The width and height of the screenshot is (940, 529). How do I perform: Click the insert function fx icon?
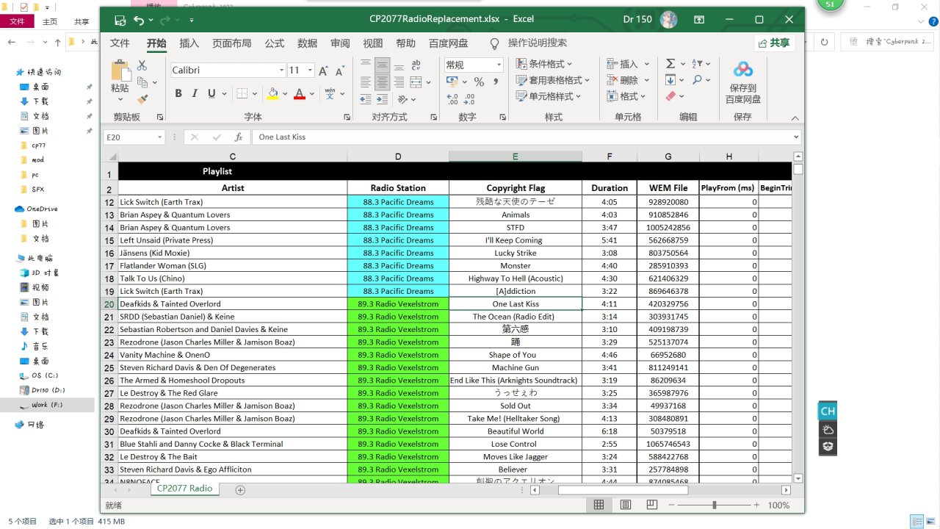[x=239, y=137]
